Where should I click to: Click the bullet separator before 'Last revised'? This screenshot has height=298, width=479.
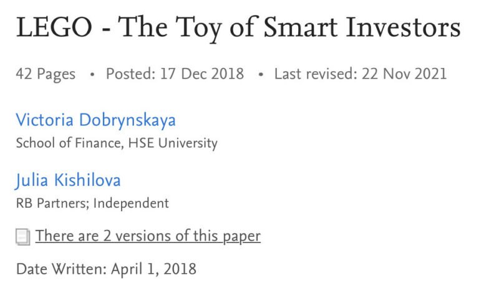(x=259, y=74)
